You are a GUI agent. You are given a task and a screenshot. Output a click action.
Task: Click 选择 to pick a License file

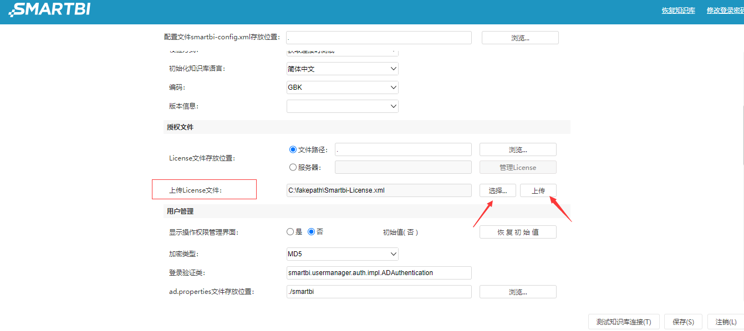tap(497, 190)
